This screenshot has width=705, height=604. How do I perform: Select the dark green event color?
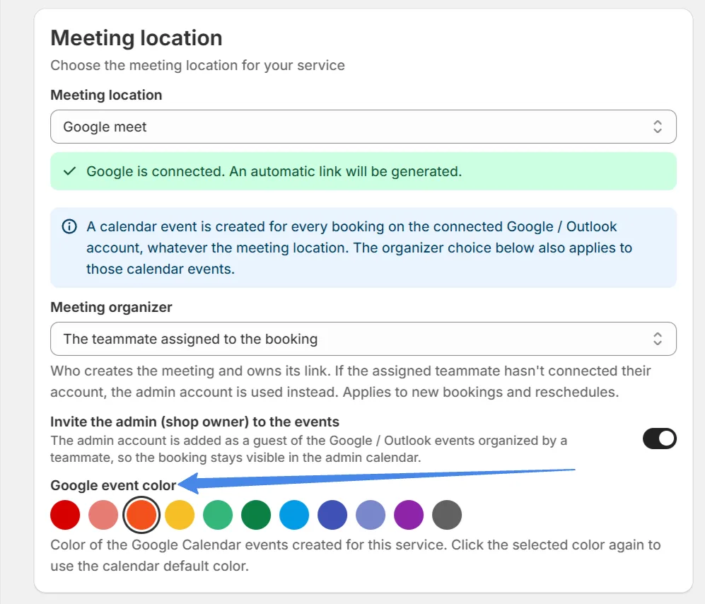pos(256,514)
